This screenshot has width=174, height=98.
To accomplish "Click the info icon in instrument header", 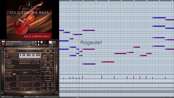I will [36, 42].
